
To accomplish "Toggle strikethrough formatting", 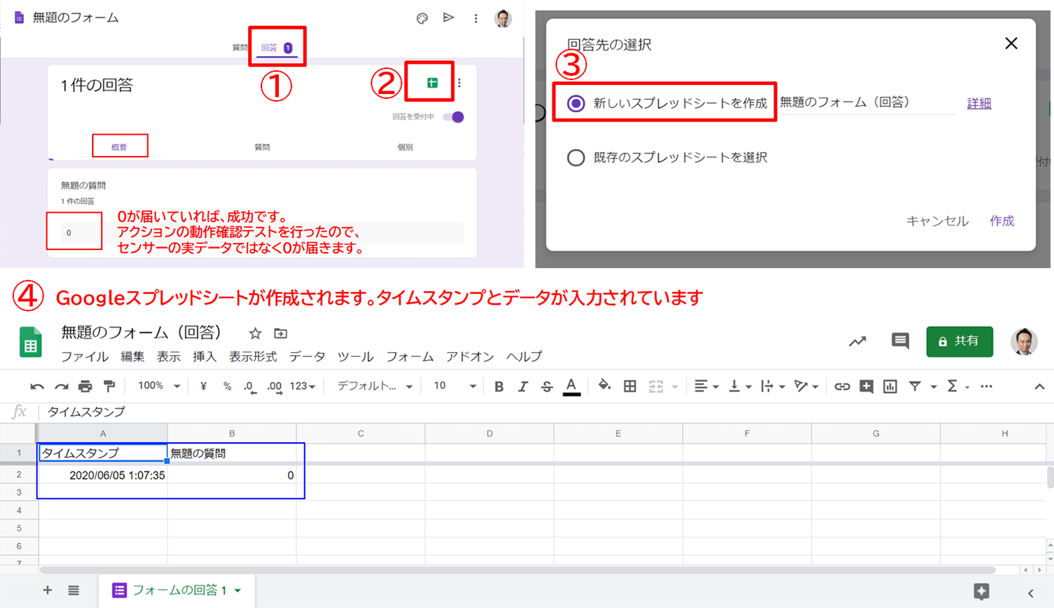I will [x=547, y=387].
